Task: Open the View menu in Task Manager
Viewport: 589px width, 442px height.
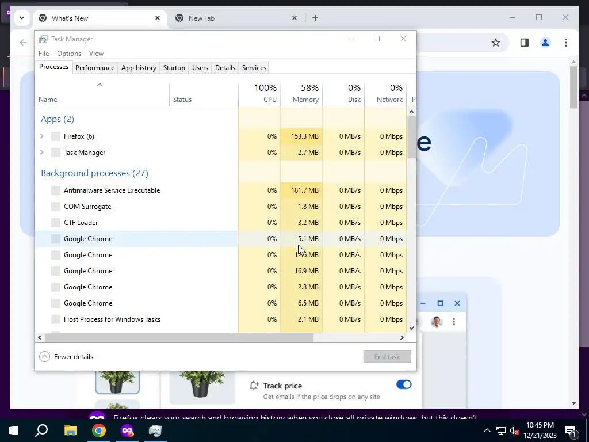Action: coord(96,54)
